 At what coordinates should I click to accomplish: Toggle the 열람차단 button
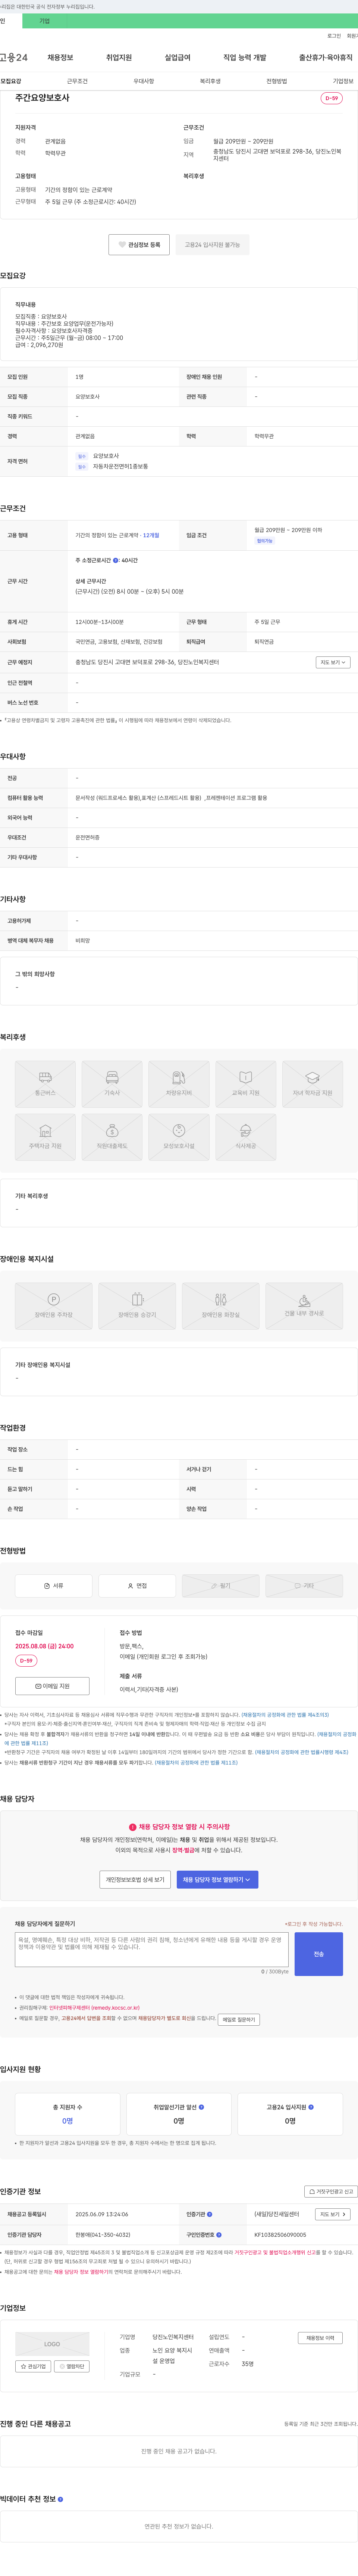tap(72, 2366)
